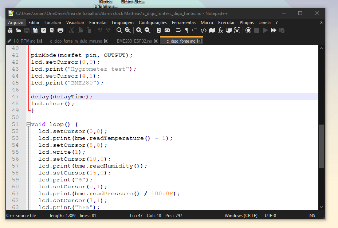This screenshot has height=228, width=338.
Task: Create a new file with the New icon
Action: (x=10, y=30)
